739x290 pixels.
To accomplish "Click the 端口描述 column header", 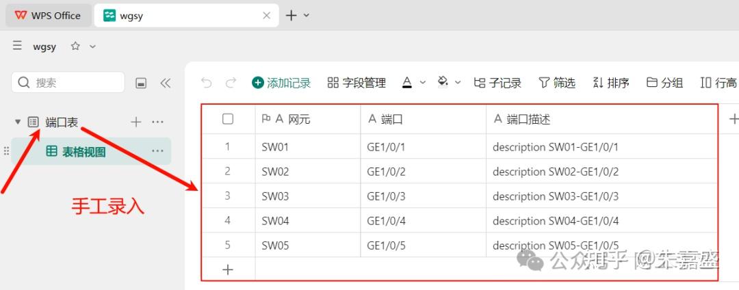I will 602,119.
